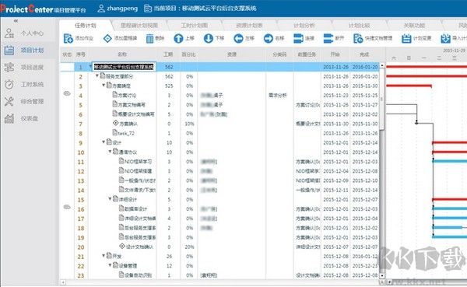
Task: Click the 前置任务 (predecessor) column header
Action: pyautogui.click(x=307, y=54)
